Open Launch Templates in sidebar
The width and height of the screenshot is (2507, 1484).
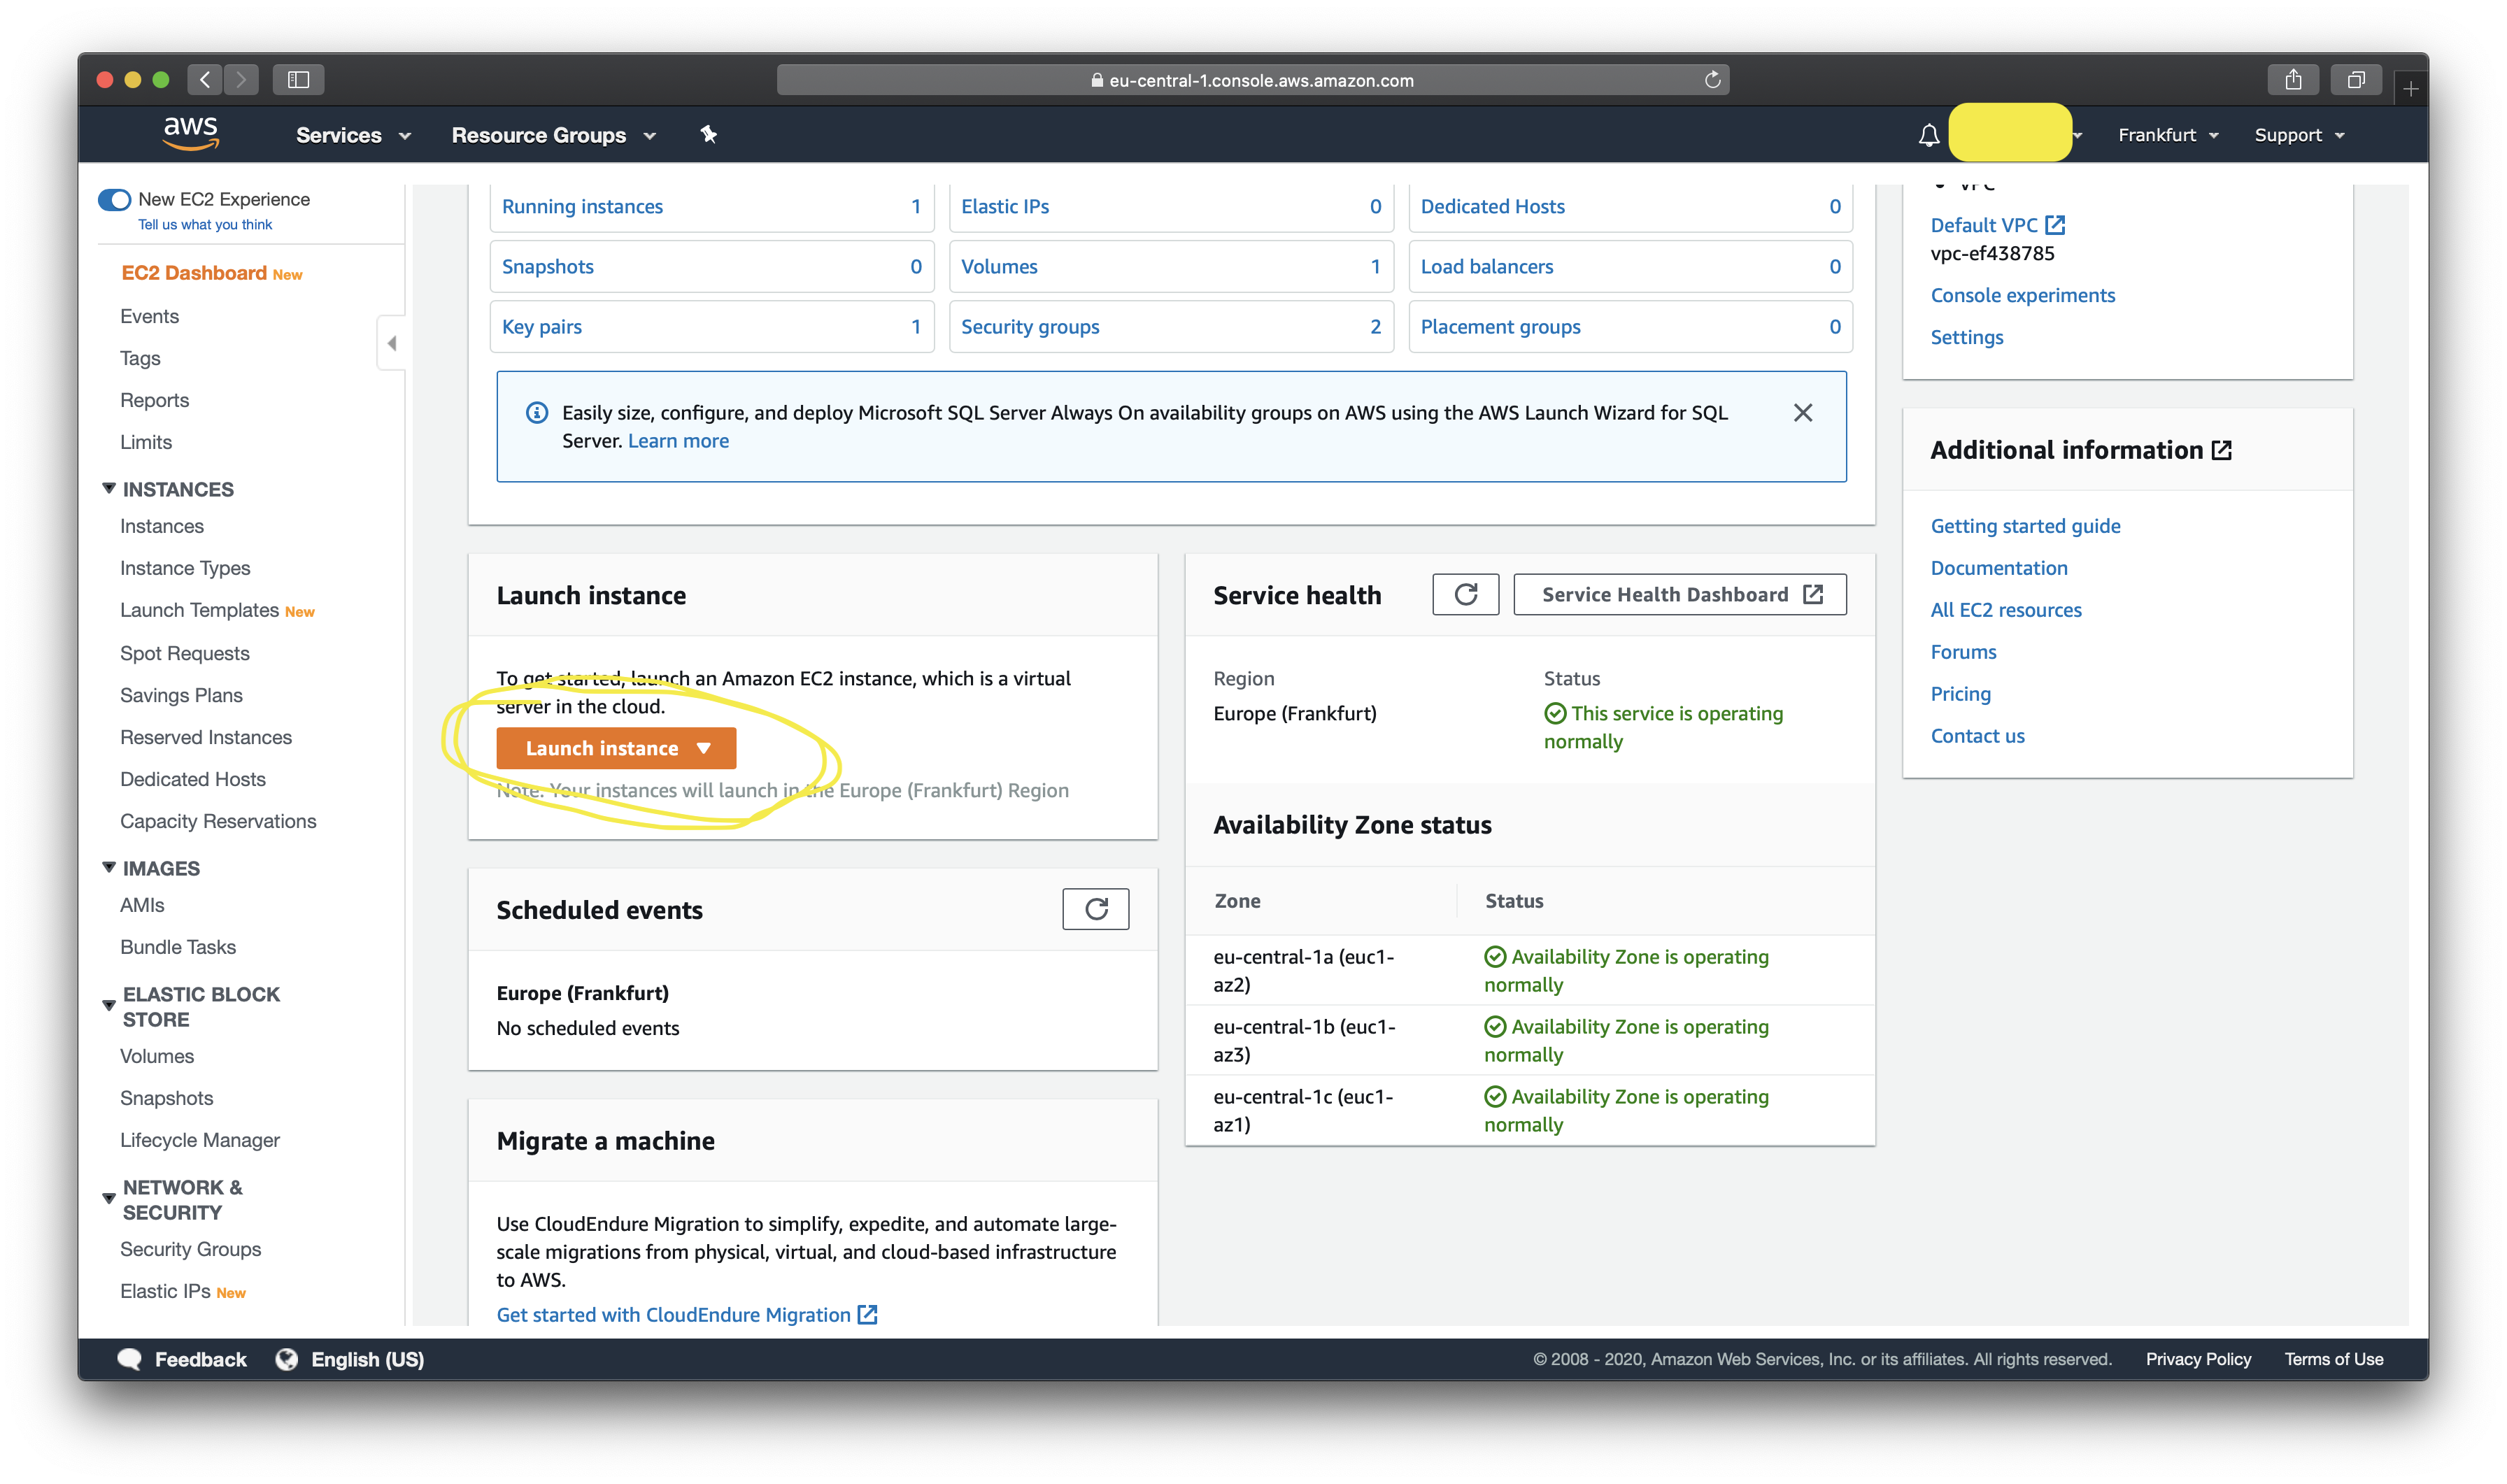(199, 610)
